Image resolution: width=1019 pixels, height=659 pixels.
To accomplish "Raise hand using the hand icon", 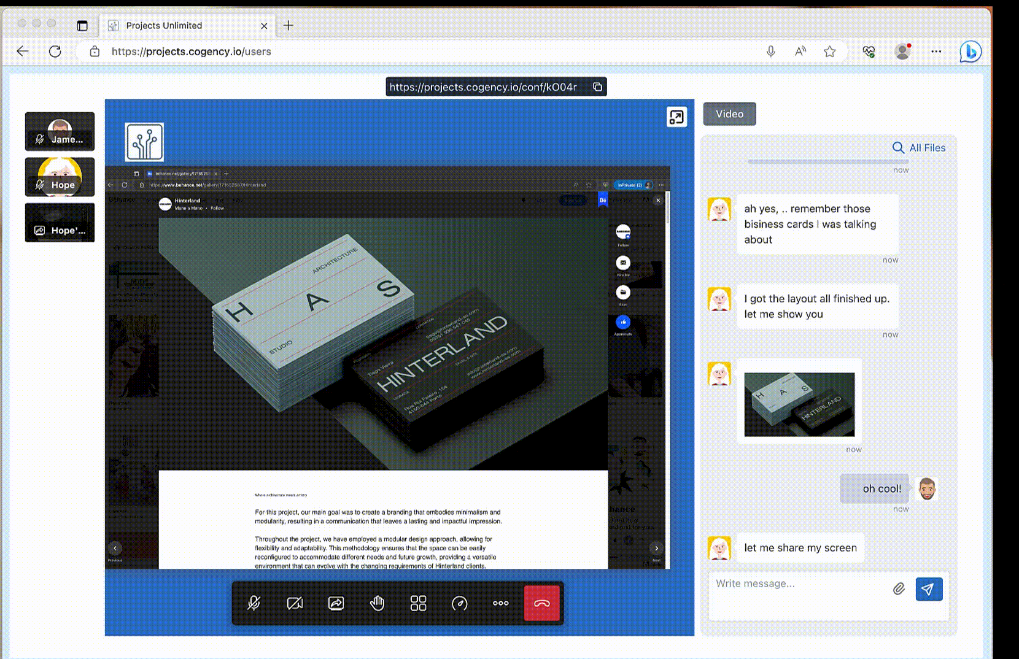I will [x=377, y=603].
